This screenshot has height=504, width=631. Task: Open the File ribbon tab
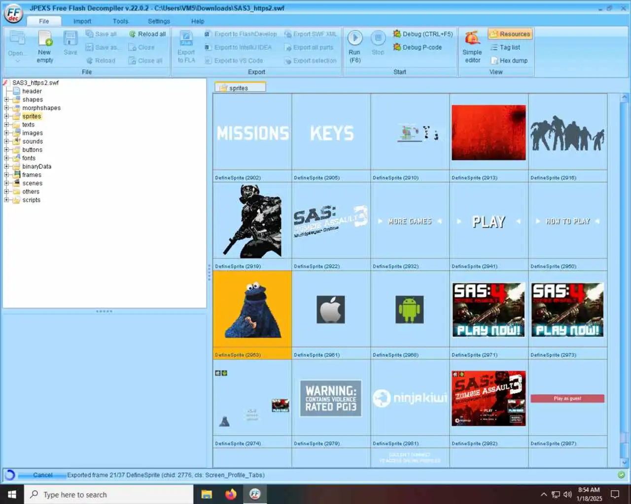[44, 21]
